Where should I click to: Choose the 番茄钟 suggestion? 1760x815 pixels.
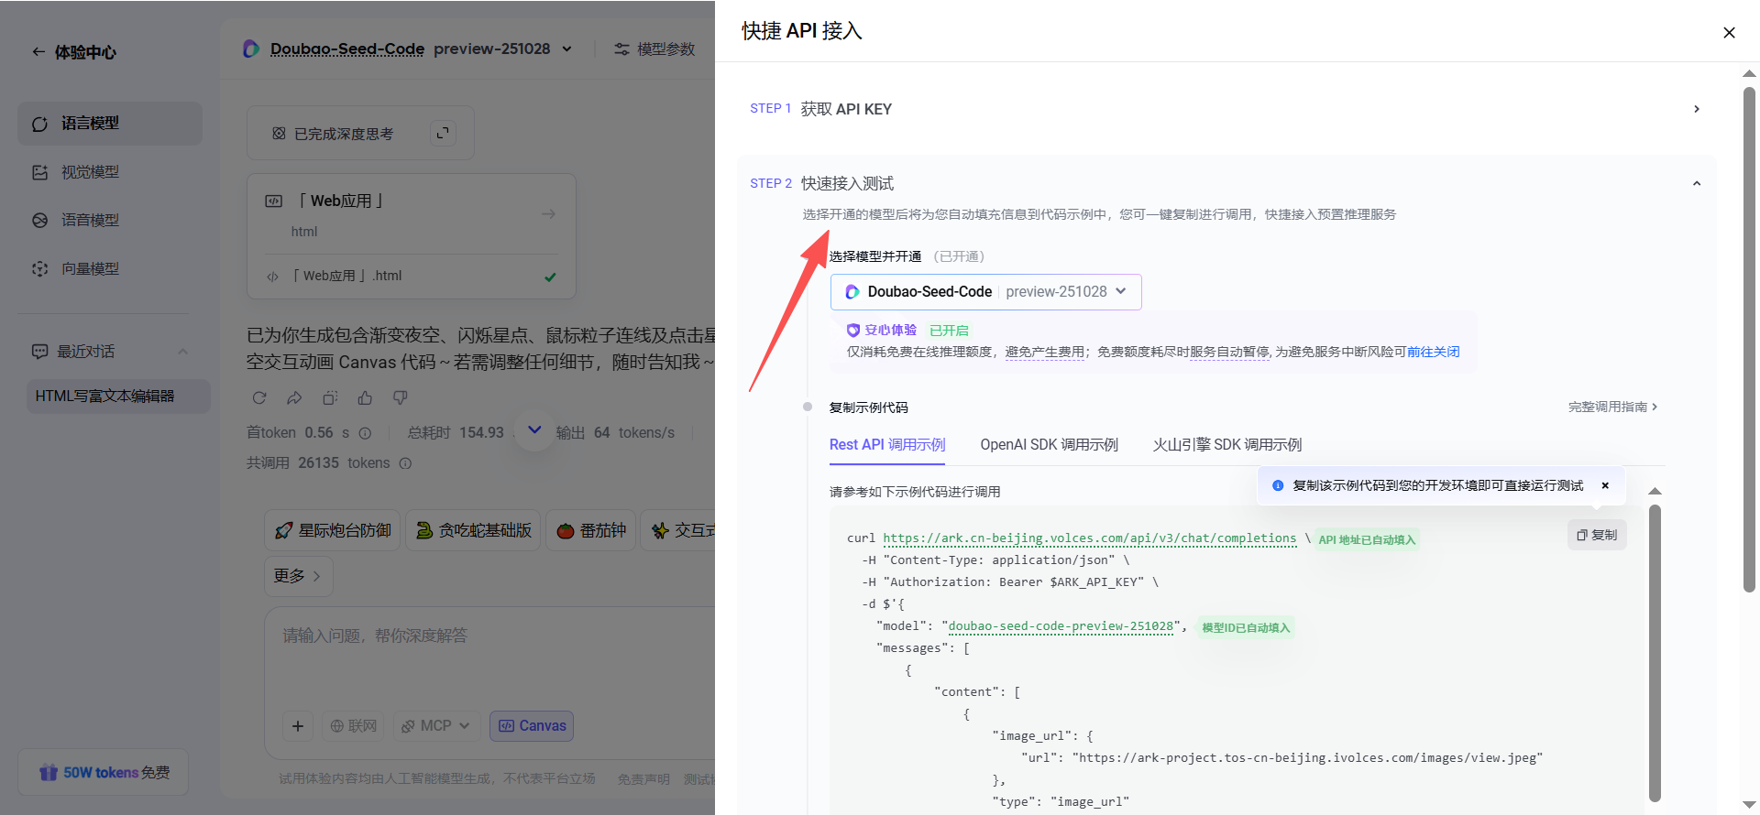coord(591,530)
